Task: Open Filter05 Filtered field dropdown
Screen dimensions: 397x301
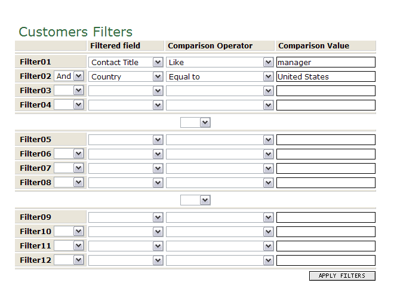Action: click(126, 140)
